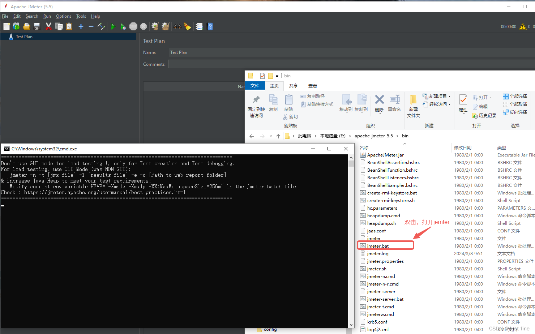Open the dropdown arrow under 属性
The image size is (535, 334).
point(463,114)
